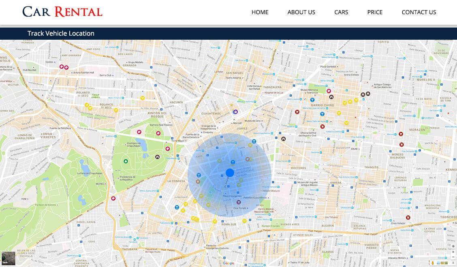The height and width of the screenshot is (267, 457).
Task: Click the Cine Tonalá shopping marker
Action: [x=239, y=202]
